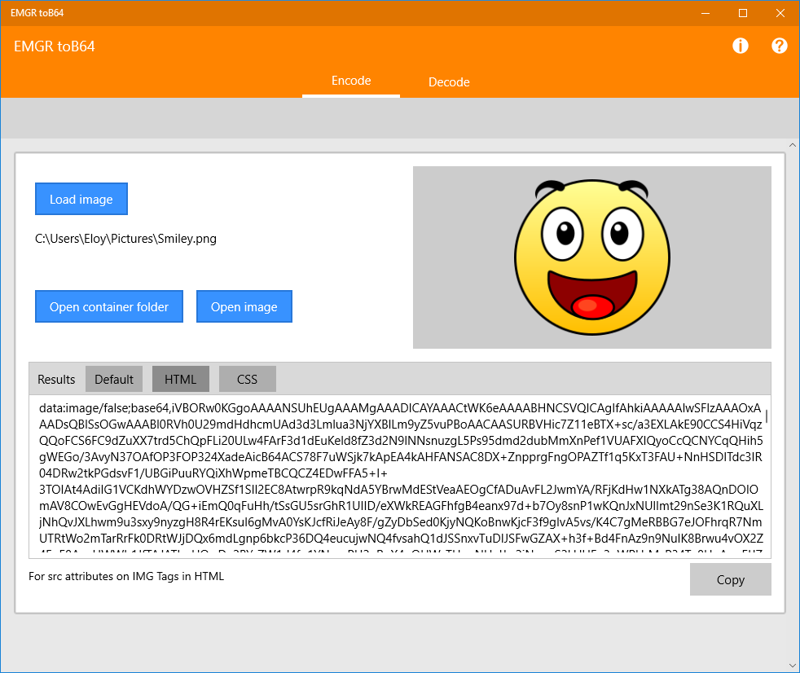Click the page scroll down arrow
Image resolution: width=800 pixels, height=673 pixels.
point(793,666)
